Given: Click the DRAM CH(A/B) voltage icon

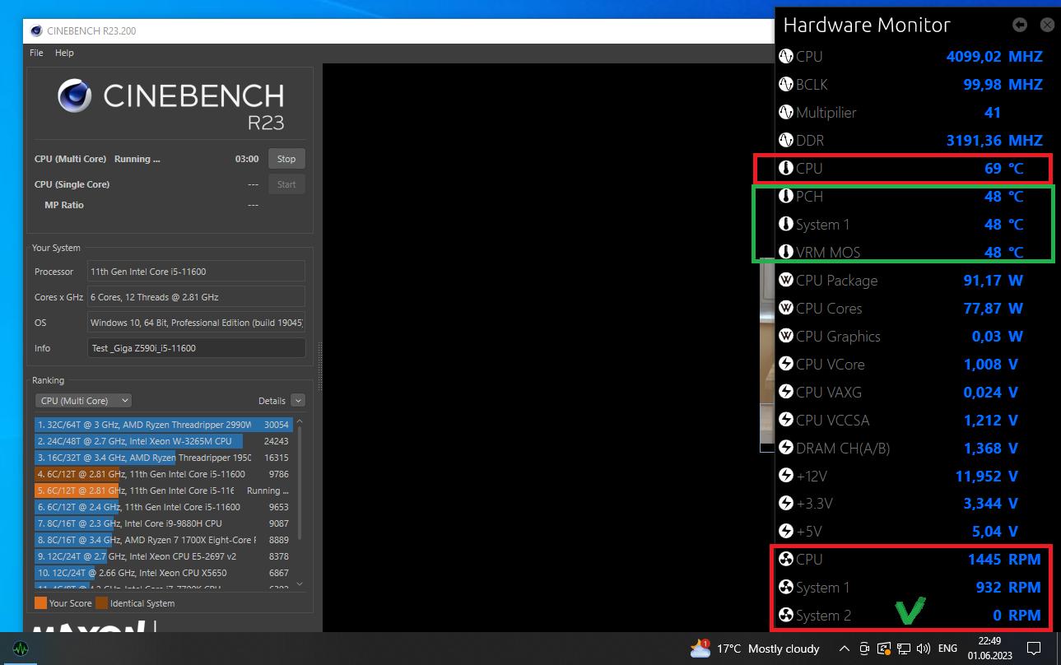Looking at the screenshot, I should (786, 449).
